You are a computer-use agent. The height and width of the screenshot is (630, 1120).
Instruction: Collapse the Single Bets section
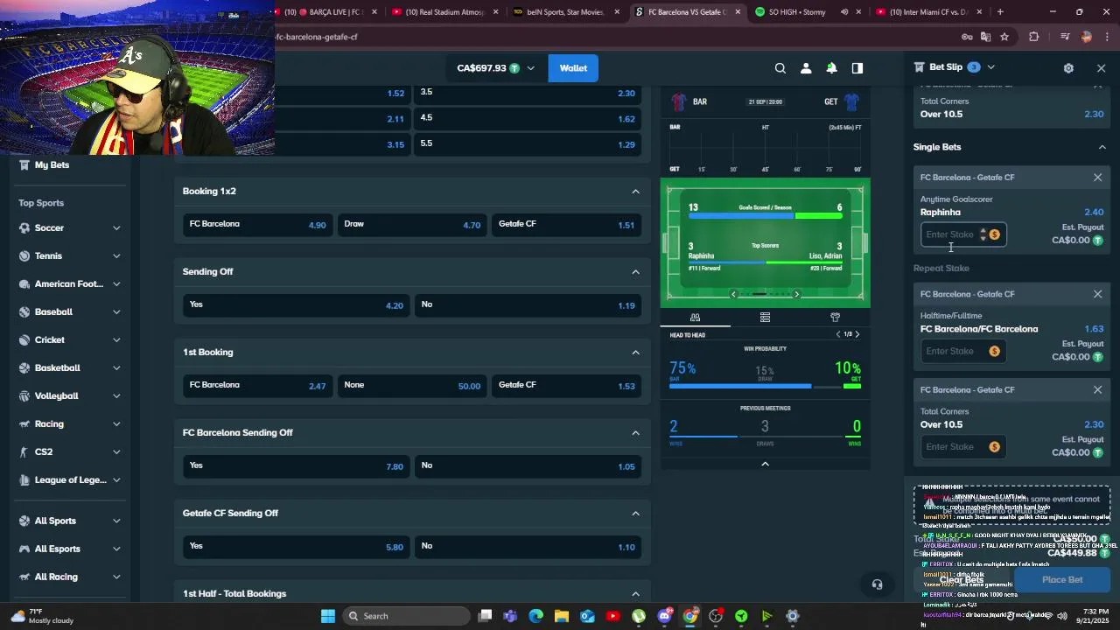coord(1102,147)
